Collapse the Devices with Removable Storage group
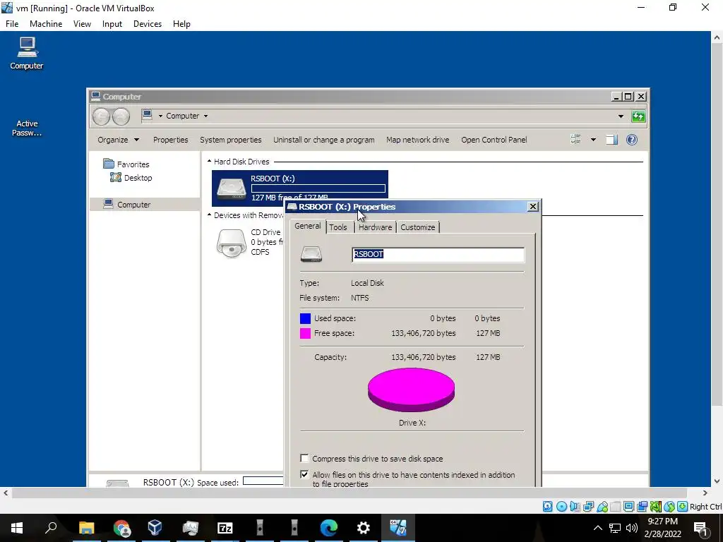723x542 pixels. (x=209, y=215)
